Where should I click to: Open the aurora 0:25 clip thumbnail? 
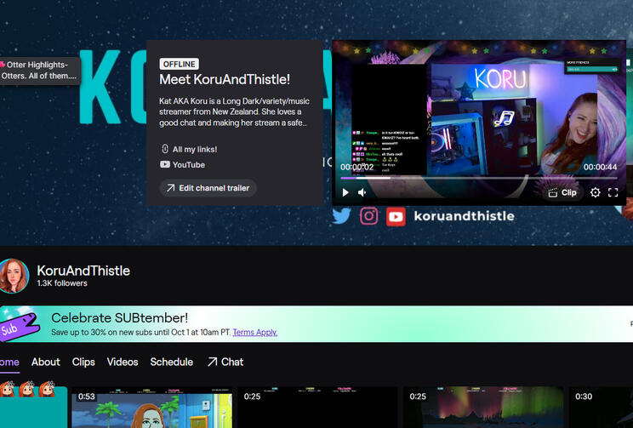[483, 408]
